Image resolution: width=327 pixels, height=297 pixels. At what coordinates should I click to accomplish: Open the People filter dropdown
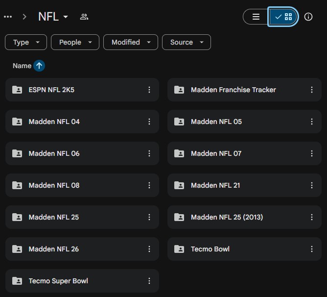tap(75, 42)
